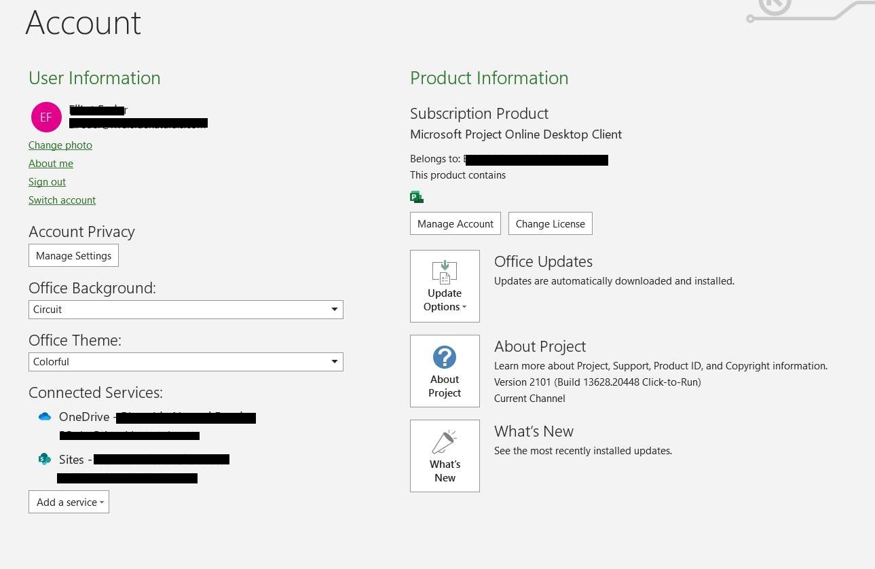Click the OneDrive cloud icon

tap(45, 416)
